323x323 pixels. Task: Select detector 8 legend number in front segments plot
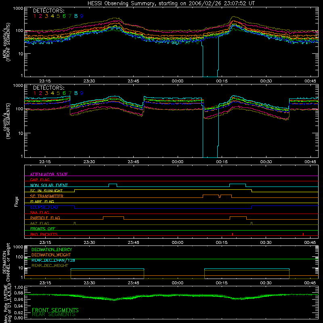tap(76, 16)
